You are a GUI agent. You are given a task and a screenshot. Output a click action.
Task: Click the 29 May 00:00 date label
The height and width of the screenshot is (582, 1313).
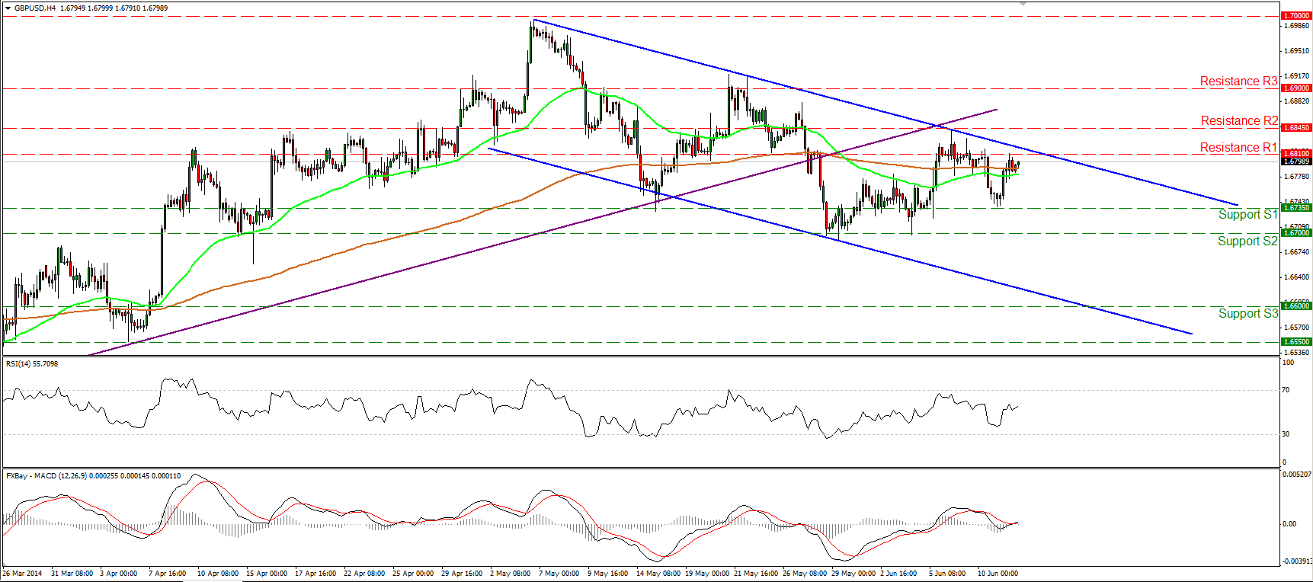(853, 574)
